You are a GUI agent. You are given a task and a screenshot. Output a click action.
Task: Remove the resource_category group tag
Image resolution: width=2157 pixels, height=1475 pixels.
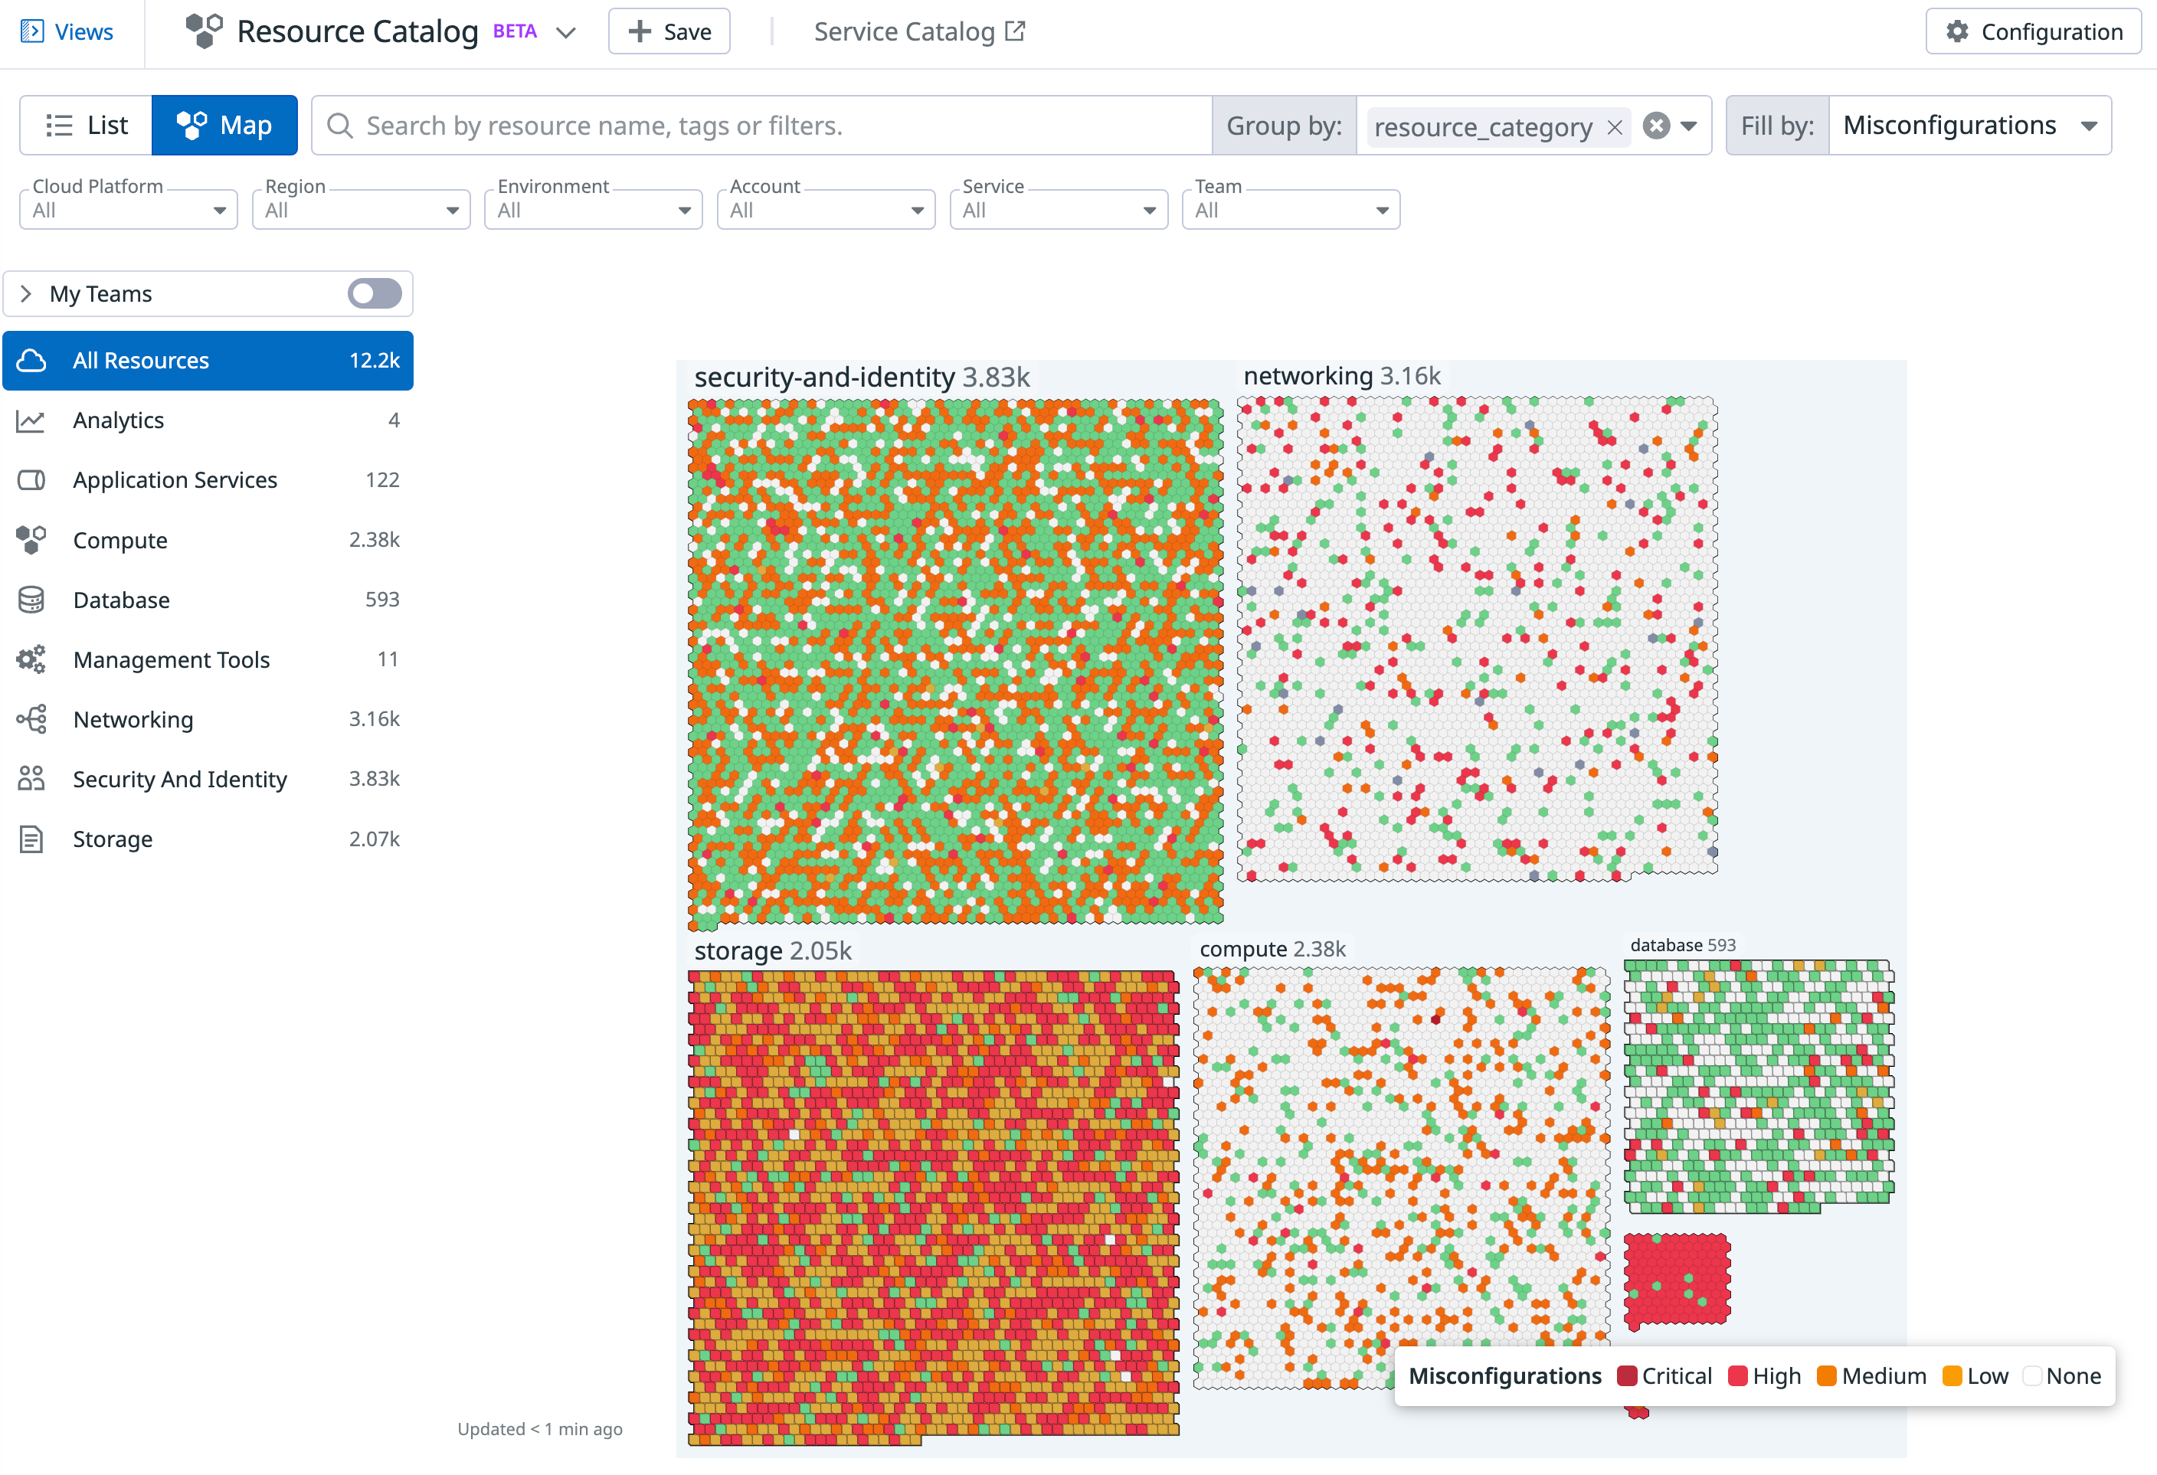click(x=1614, y=127)
